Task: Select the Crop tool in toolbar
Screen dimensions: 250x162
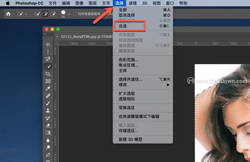Action: 48,74
